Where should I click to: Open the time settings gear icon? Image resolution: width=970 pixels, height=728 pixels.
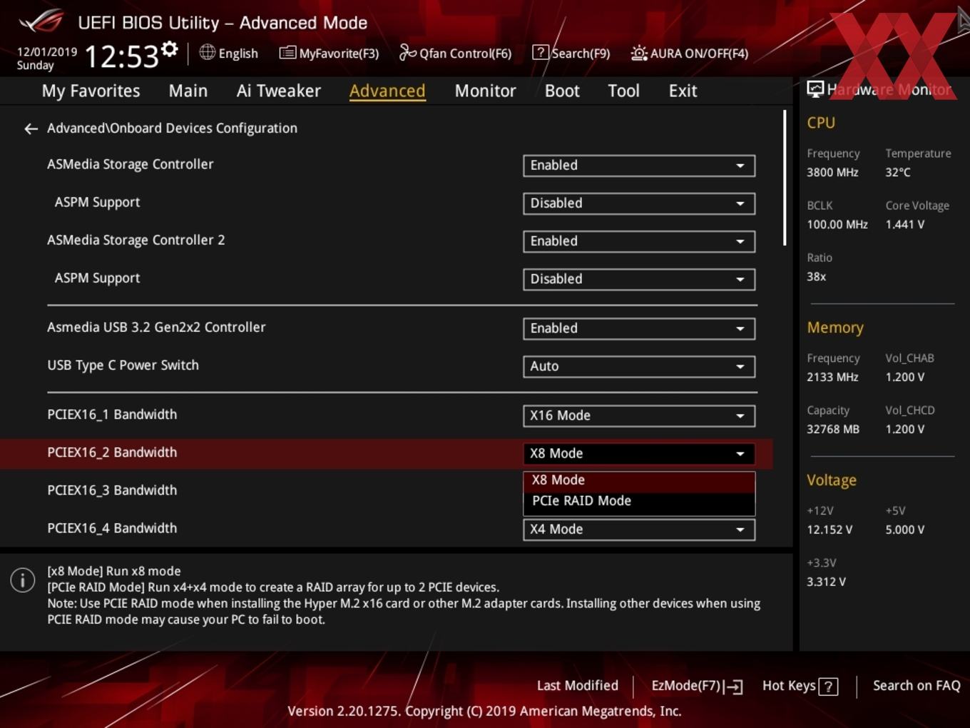pyautogui.click(x=170, y=49)
